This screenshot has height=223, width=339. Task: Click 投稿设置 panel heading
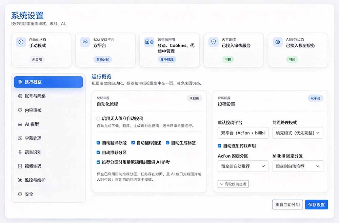click(226, 104)
